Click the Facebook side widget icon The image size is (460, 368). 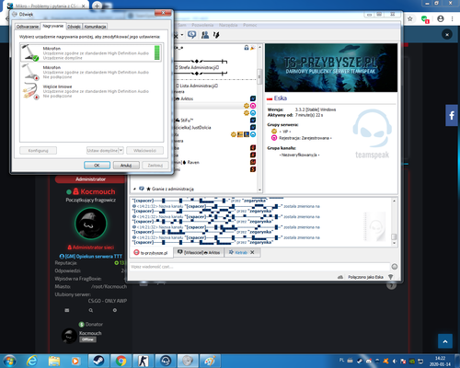click(x=452, y=115)
